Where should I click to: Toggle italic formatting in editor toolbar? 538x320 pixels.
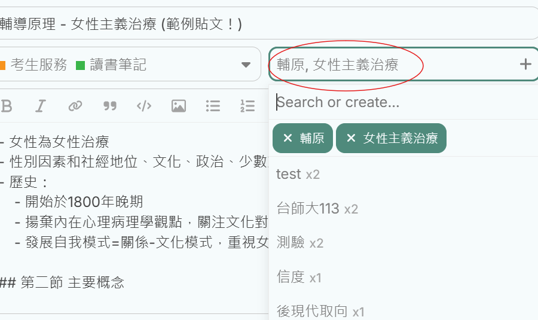[x=40, y=106]
